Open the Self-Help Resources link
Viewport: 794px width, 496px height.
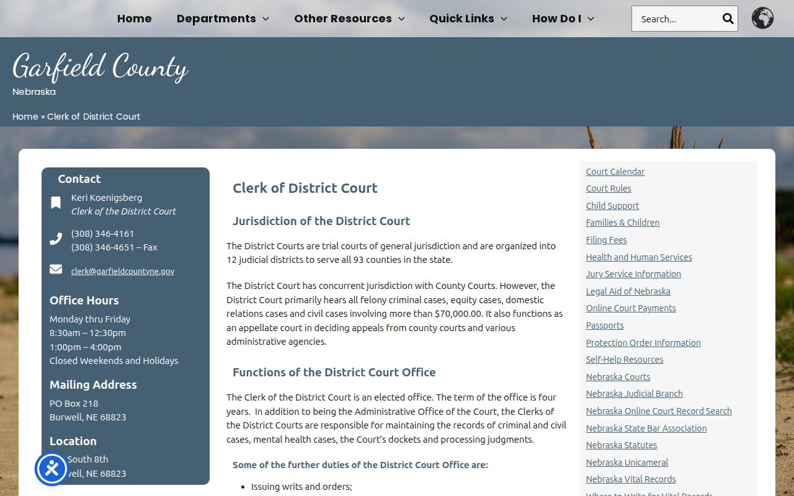(625, 360)
